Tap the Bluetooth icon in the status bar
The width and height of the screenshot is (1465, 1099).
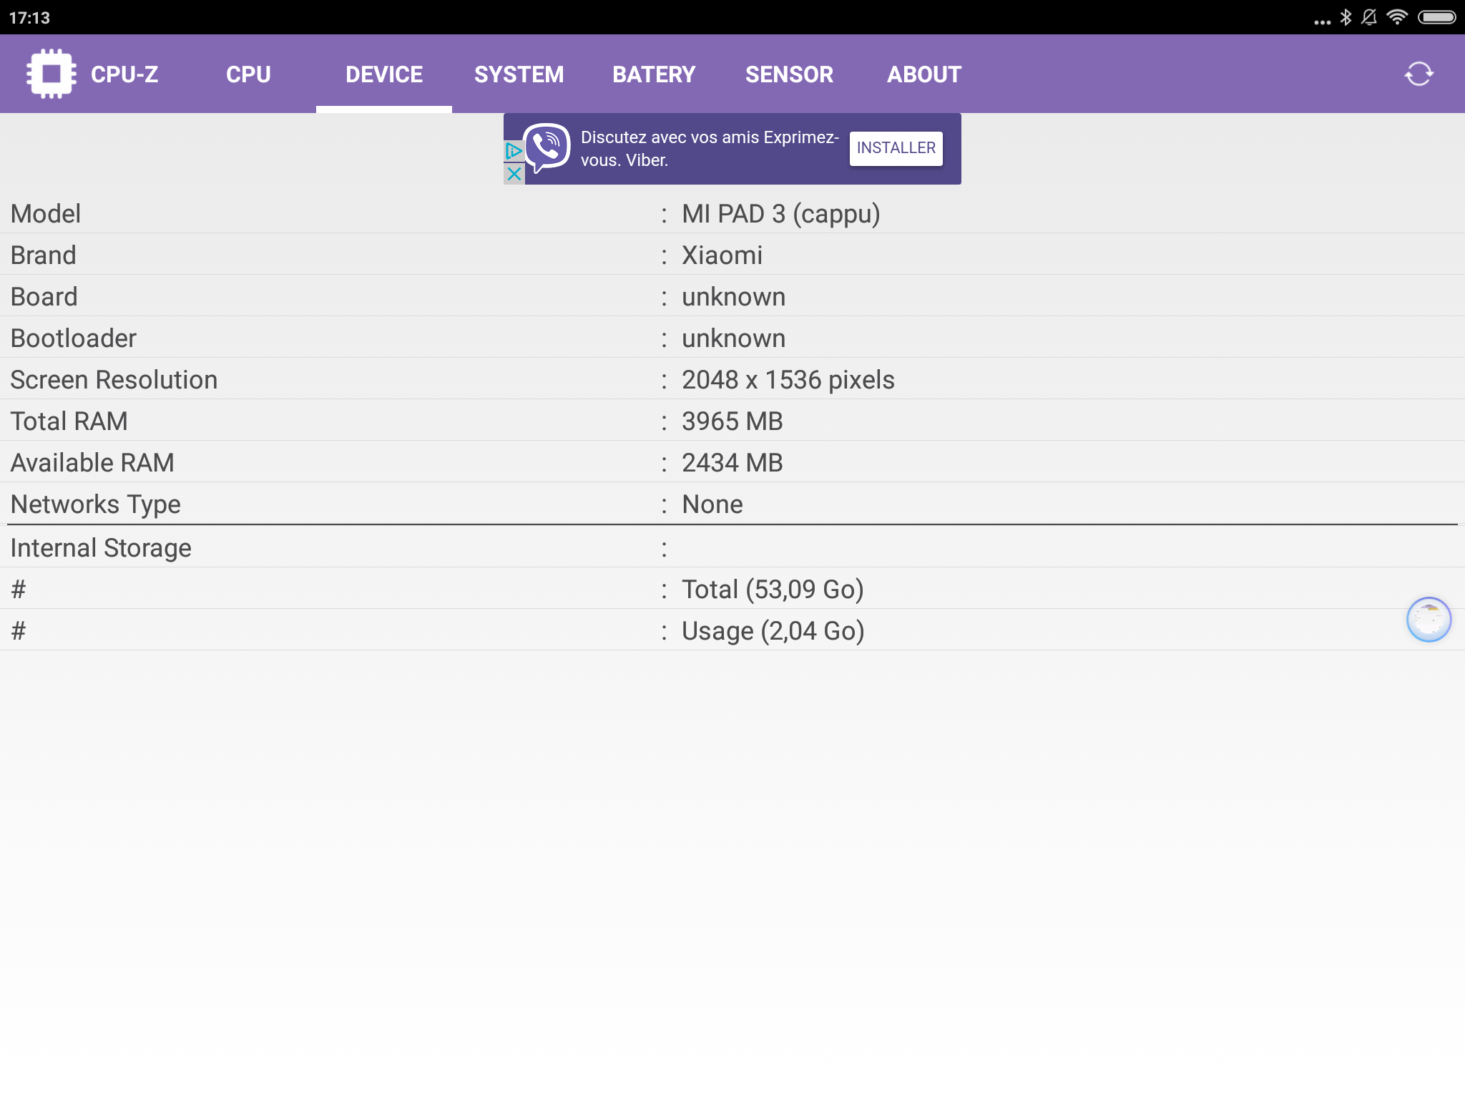1346,17
